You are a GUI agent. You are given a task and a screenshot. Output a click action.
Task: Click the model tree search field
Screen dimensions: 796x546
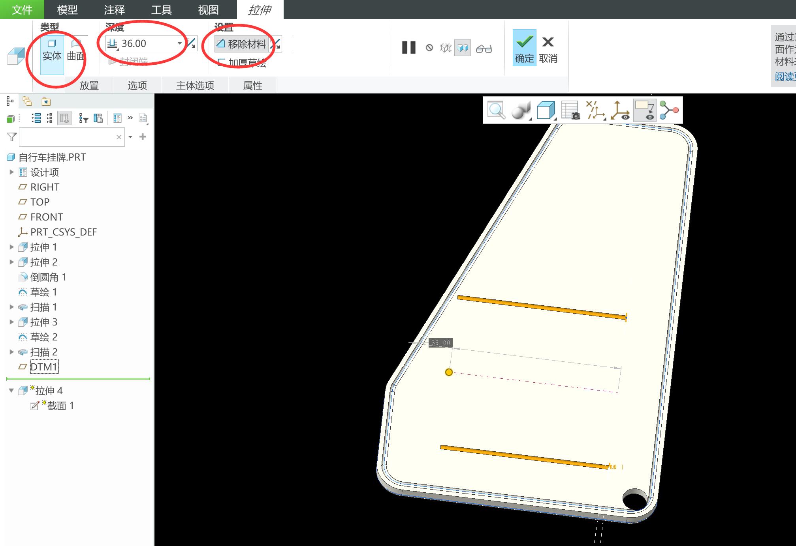coord(67,137)
